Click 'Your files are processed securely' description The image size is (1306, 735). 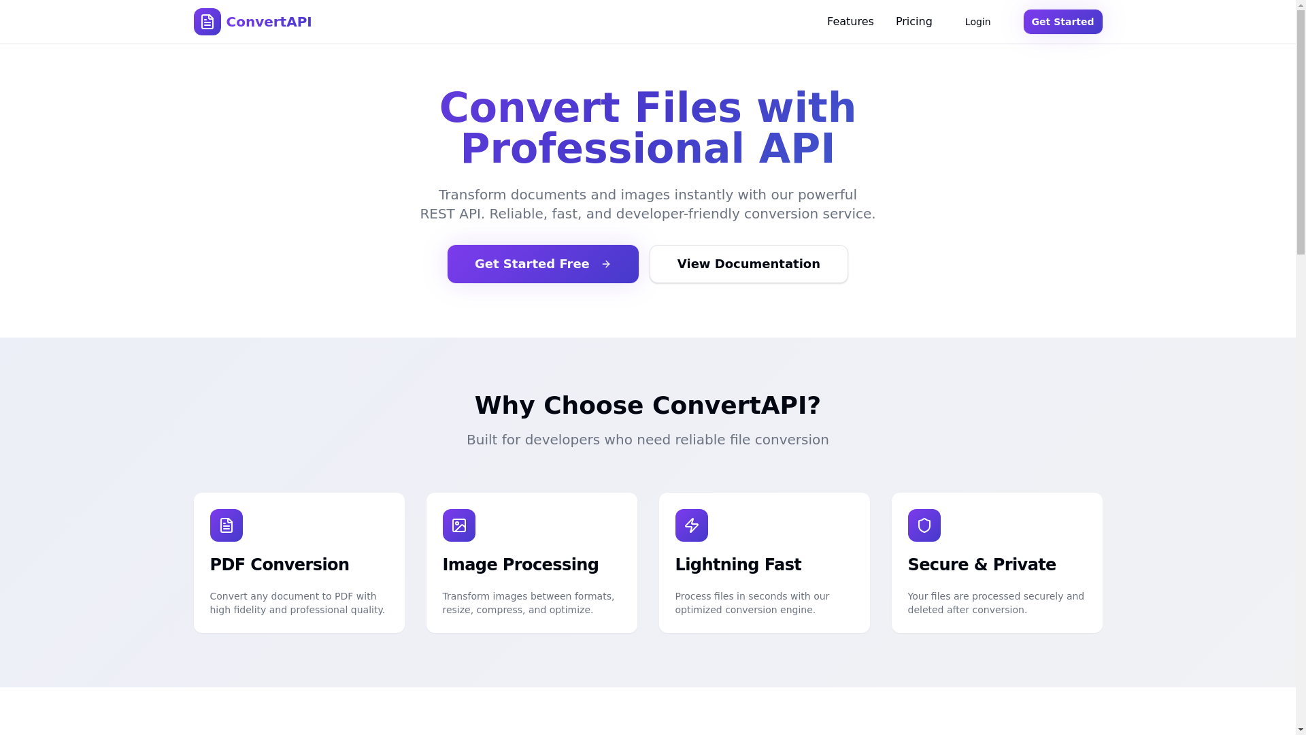tap(996, 603)
